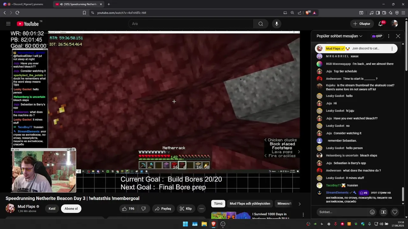Click the Katıl join button
The width and height of the screenshot is (408, 229).
click(x=52, y=209)
